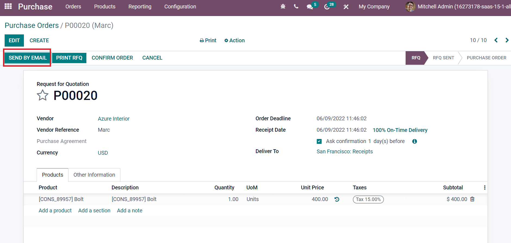Go back to Purchase Orders breadcrumb

32,25
